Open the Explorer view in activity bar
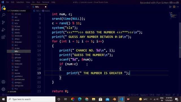 3,8
